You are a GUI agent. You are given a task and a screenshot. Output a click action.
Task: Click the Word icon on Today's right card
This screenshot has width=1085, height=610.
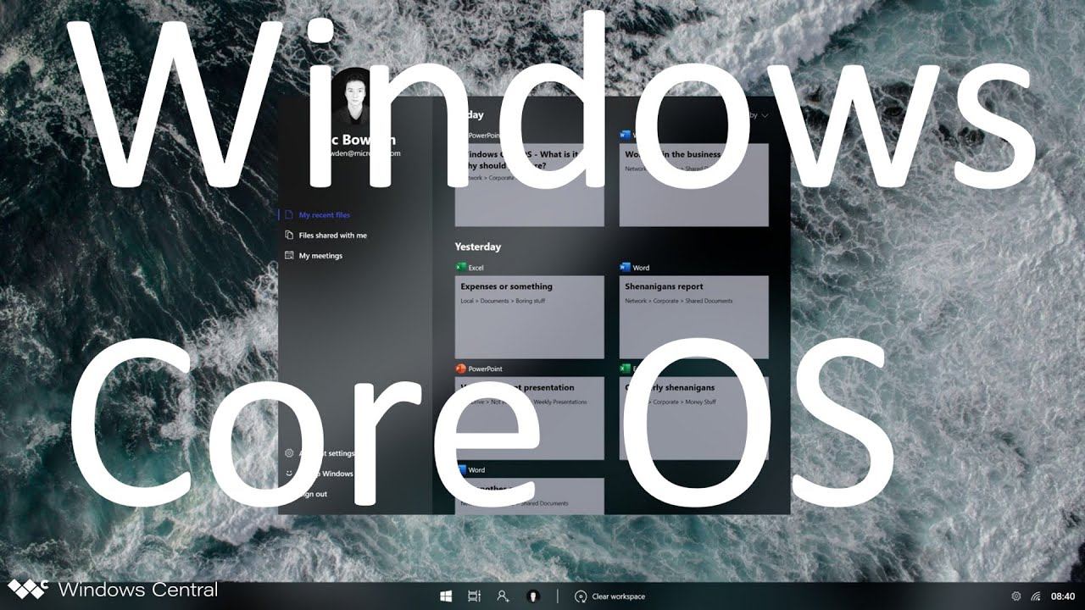pyautogui.click(x=626, y=136)
